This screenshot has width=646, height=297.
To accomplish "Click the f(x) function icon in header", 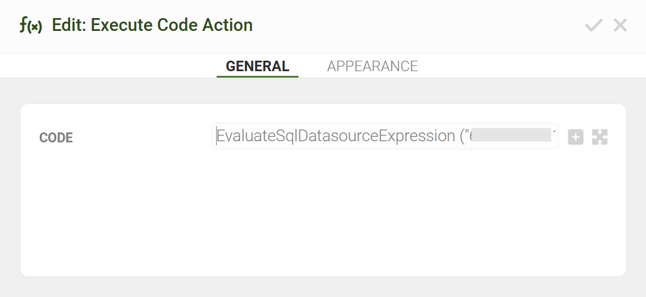I will (x=30, y=26).
